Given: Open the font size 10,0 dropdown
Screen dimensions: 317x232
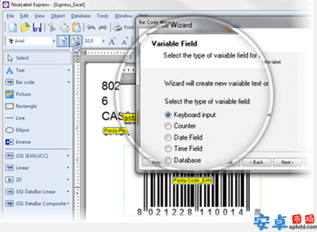Looking at the screenshot, I should pos(103,41).
